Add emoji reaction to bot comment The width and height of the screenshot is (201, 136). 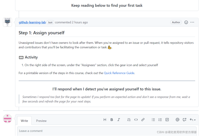click(x=186, y=22)
